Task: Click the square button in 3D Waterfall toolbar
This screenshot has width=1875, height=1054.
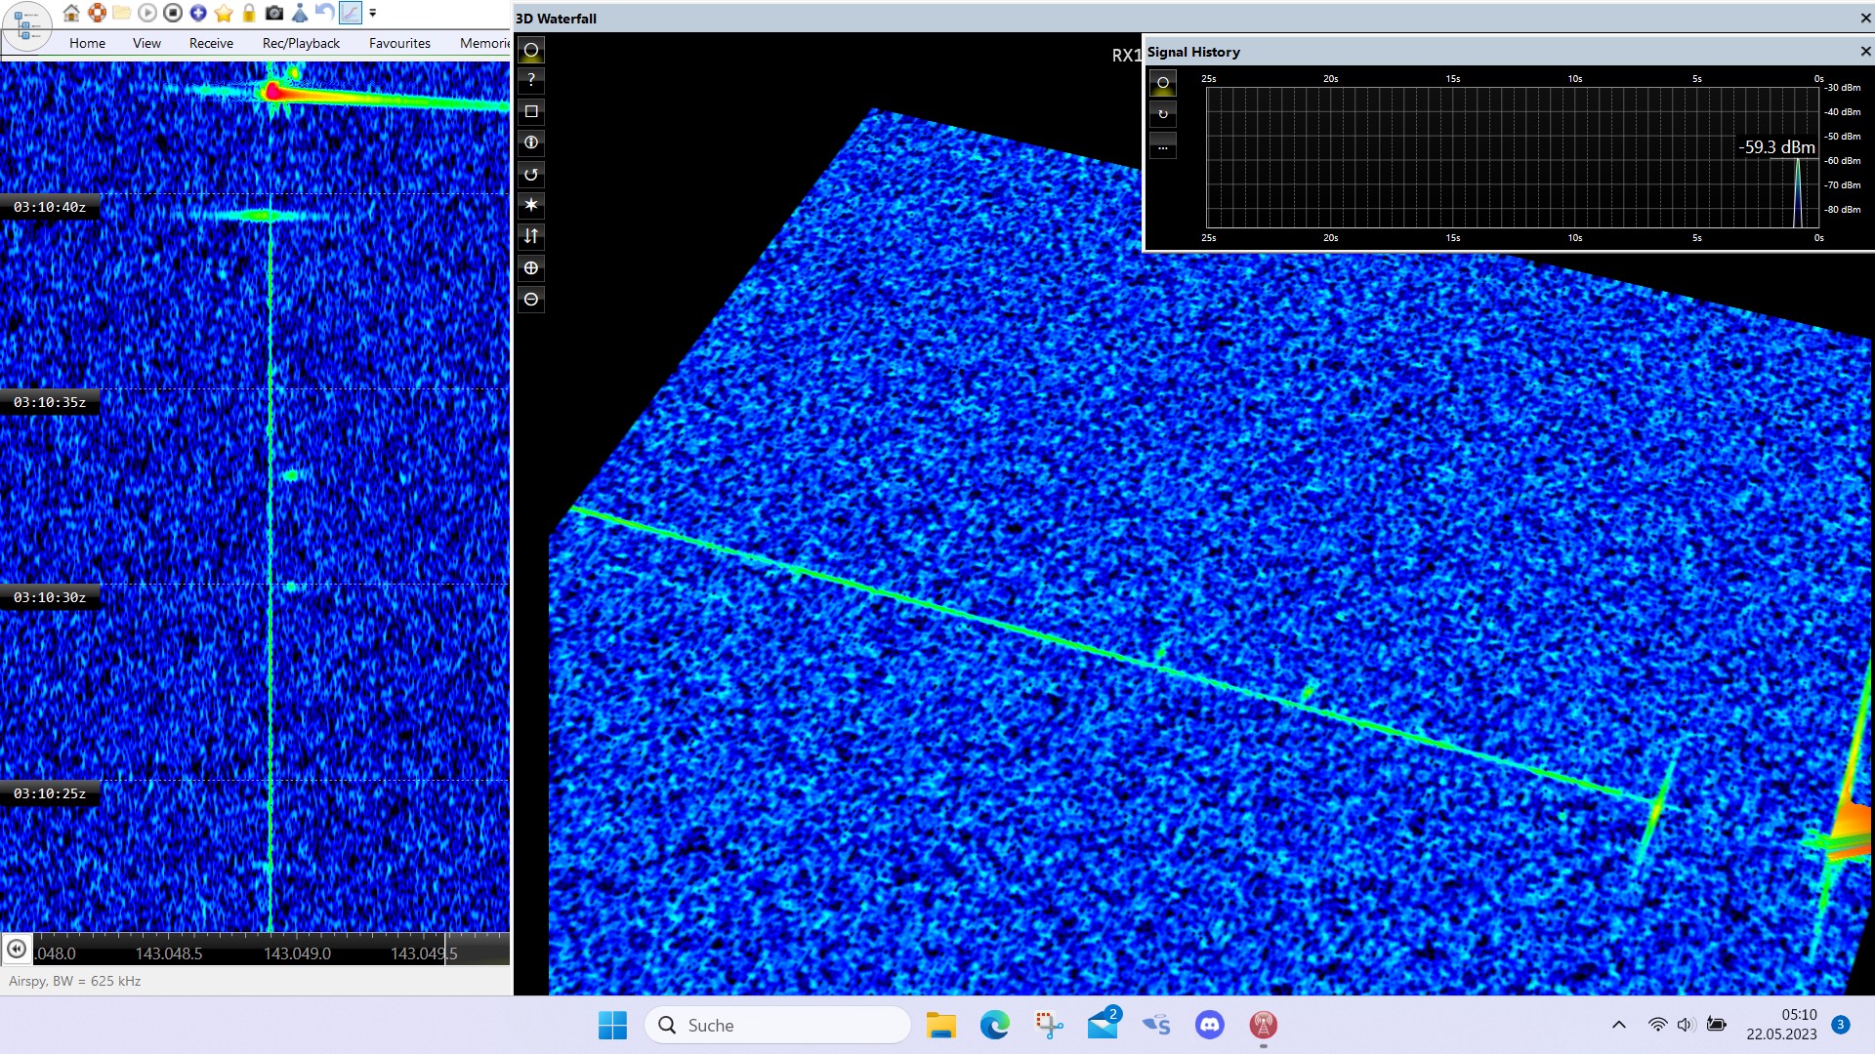Action: pyautogui.click(x=531, y=111)
